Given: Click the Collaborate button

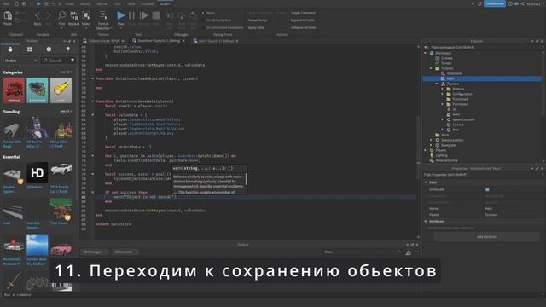Looking at the screenshot, I should point(495,3).
